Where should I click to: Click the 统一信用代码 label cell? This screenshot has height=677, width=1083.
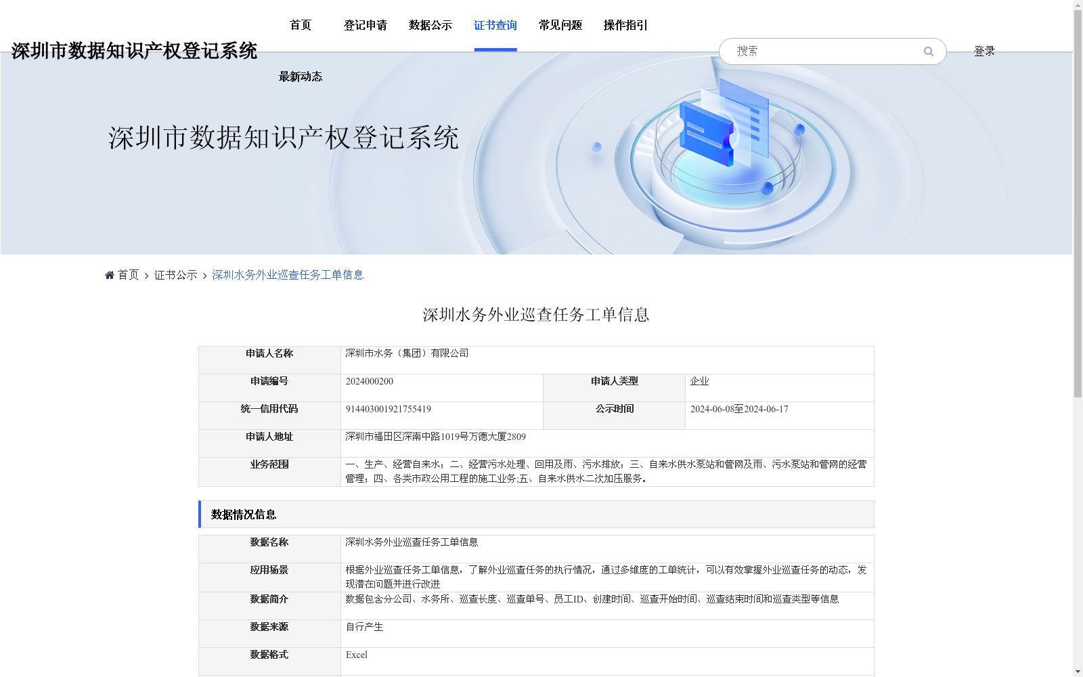[269, 416]
